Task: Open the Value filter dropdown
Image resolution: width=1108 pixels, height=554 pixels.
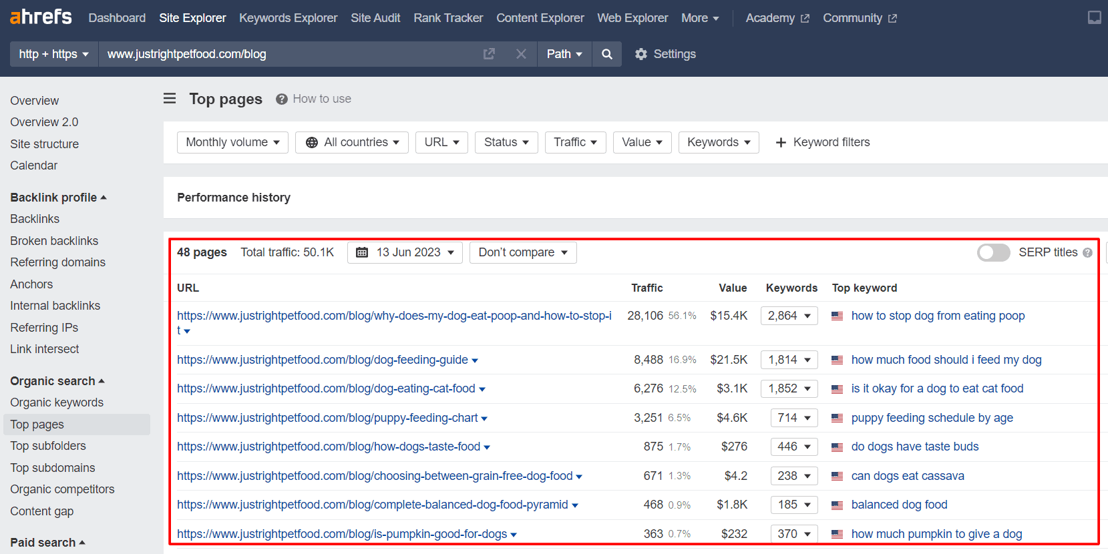Action: click(642, 142)
